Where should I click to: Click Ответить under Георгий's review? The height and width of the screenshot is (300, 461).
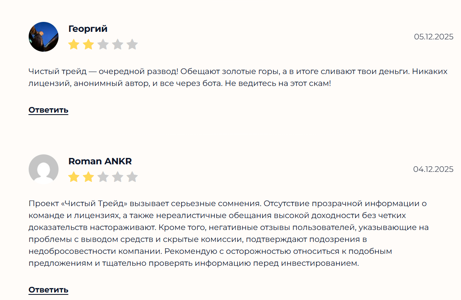[x=48, y=110]
